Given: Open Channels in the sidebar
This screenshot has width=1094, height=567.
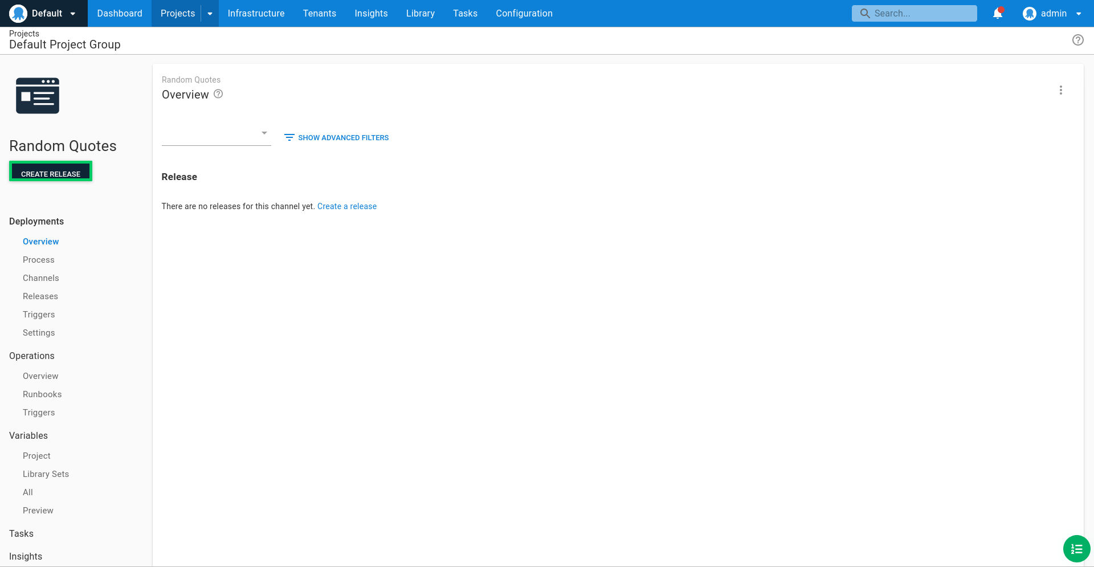Looking at the screenshot, I should [x=41, y=278].
